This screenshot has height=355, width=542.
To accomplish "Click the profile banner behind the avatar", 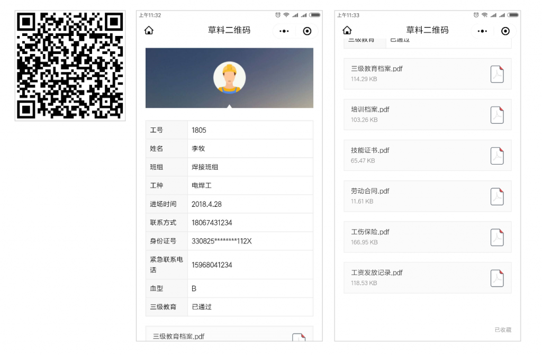I will point(230,78).
